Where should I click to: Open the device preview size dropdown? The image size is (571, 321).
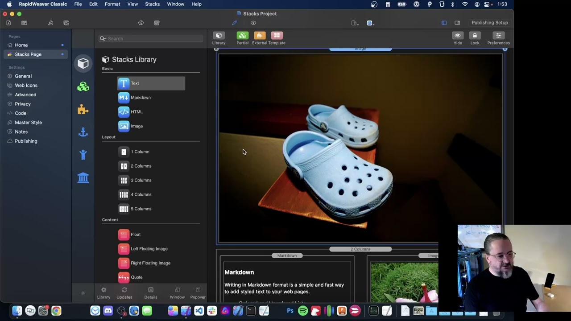tap(355, 23)
